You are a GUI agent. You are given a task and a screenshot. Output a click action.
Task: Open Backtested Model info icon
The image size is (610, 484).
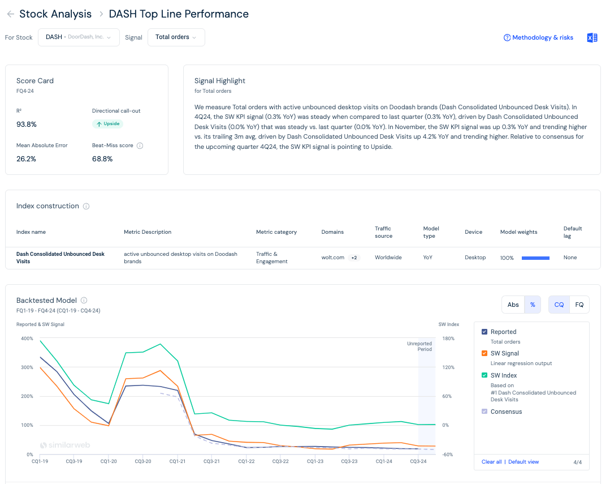[x=84, y=301]
